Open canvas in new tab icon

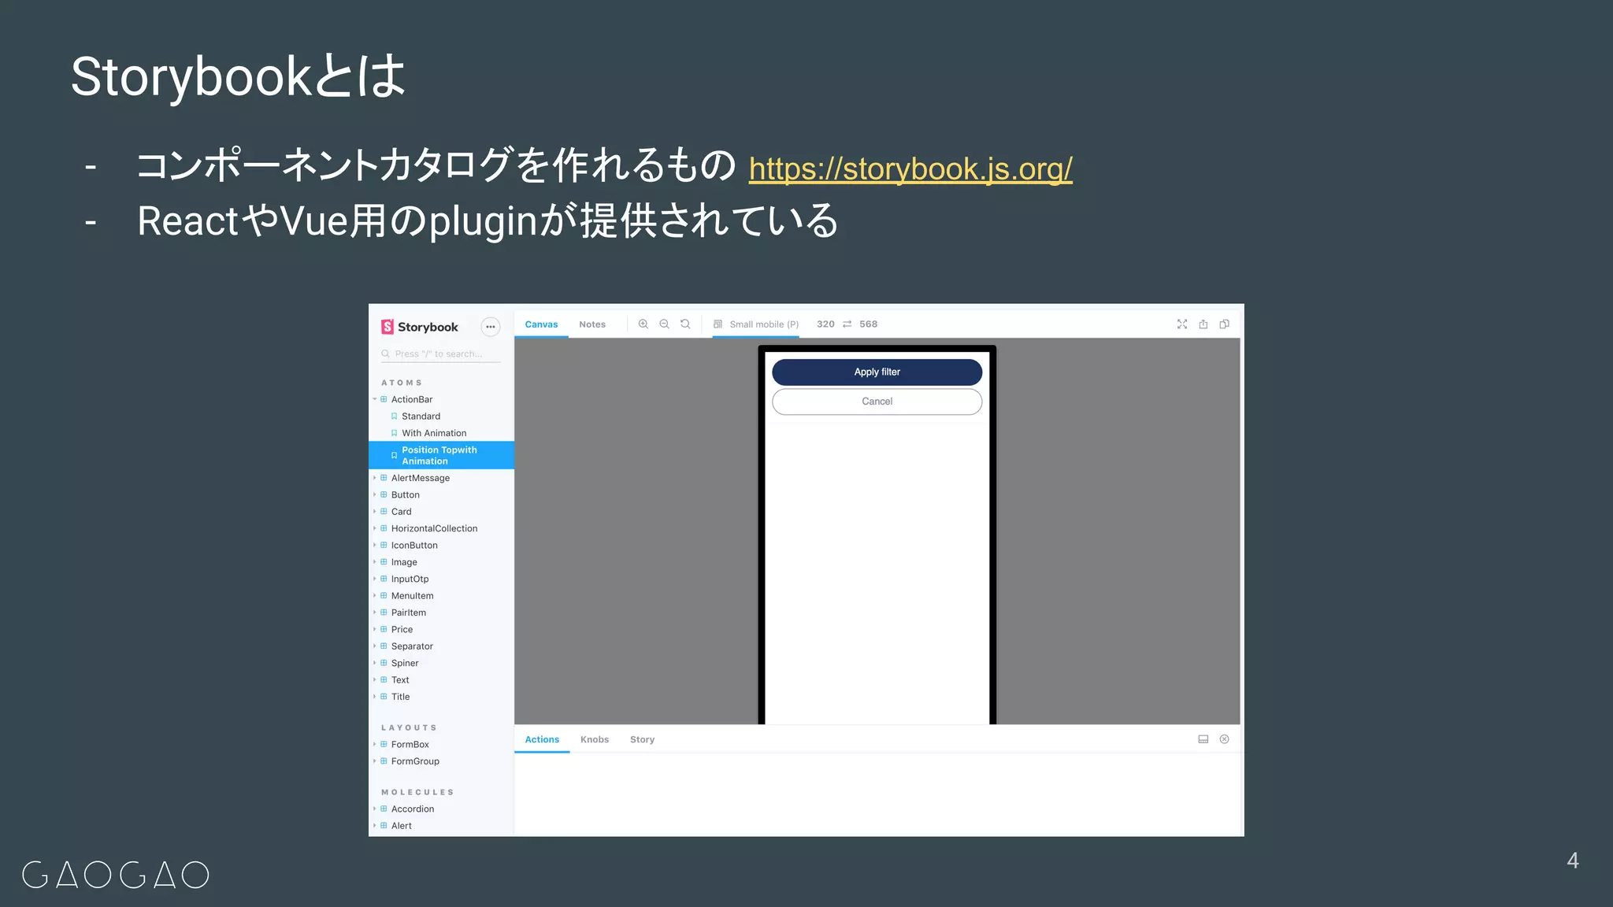(1203, 324)
